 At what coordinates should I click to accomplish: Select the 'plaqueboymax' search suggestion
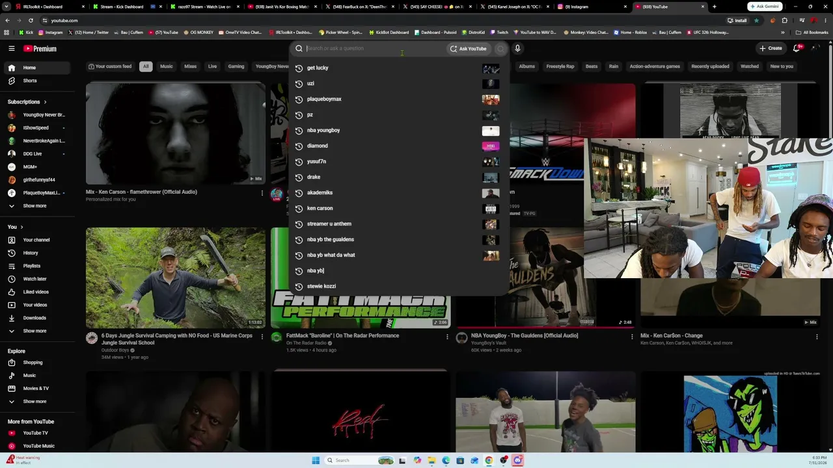398,99
